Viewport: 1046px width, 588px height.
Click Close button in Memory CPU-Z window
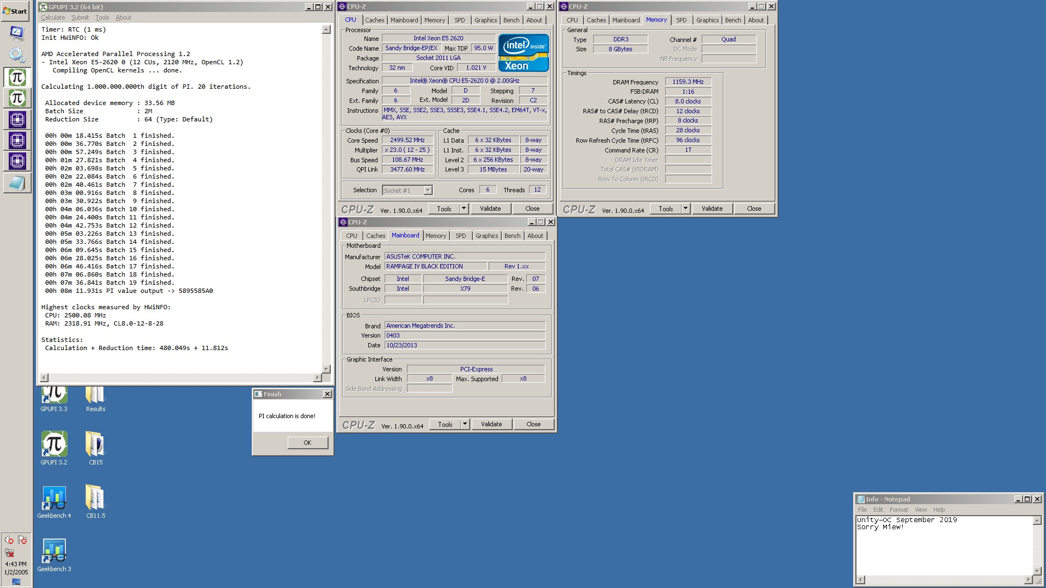tap(754, 209)
